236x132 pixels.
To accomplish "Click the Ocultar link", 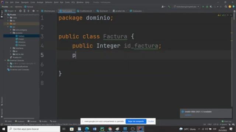I will pyautogui.click(x=151, y=121).
